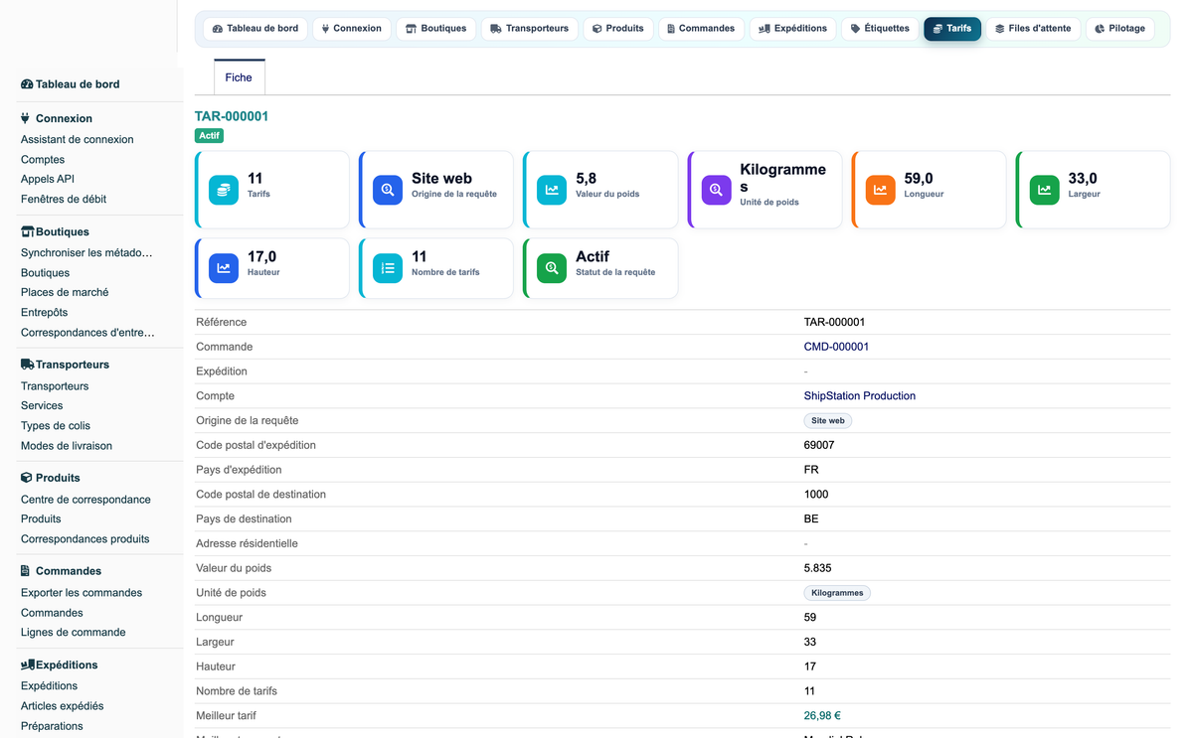1193x738 pixels.
Task: Click the Site web badge in table
Action: tap(828, 421)
